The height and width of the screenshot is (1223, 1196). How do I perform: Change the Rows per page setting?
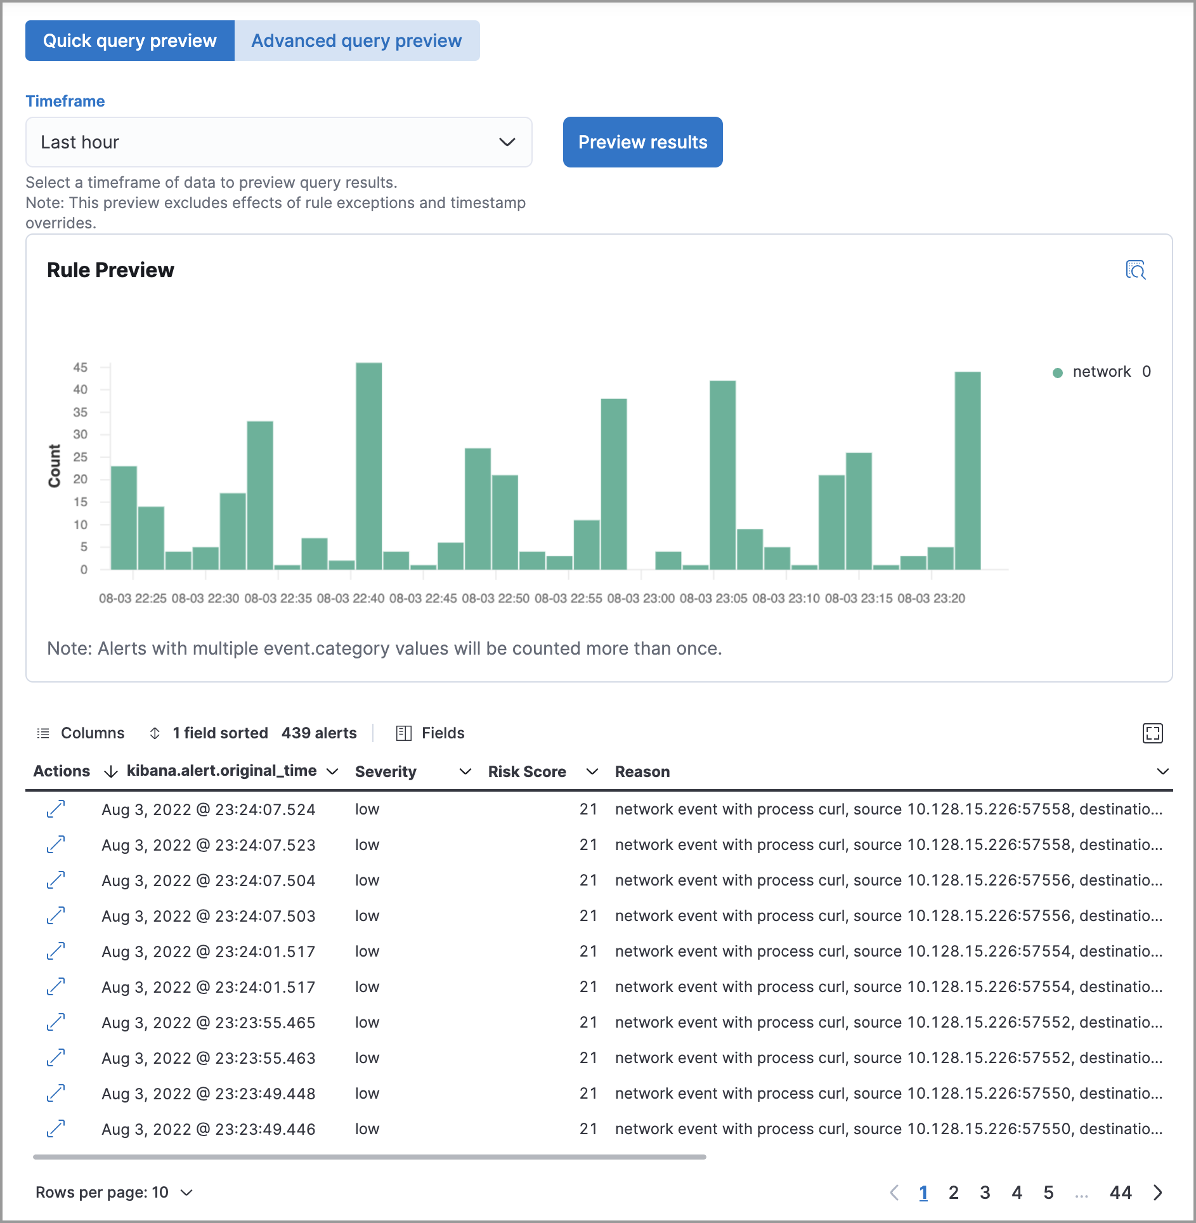[114, 1193]
